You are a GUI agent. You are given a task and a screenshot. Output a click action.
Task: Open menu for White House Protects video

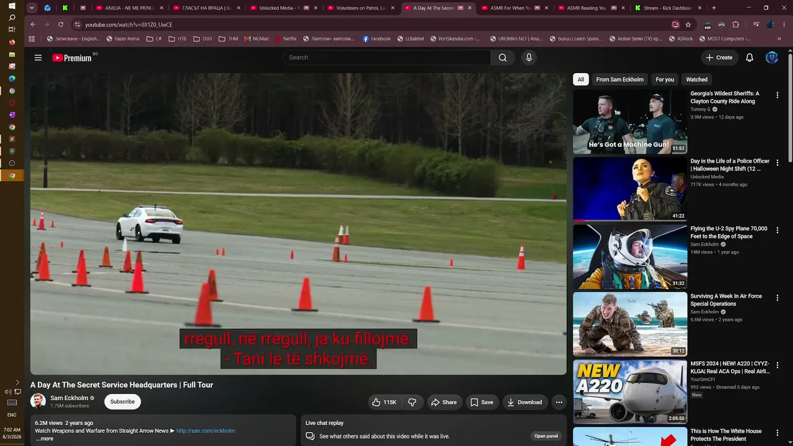[x=778, y=433]
